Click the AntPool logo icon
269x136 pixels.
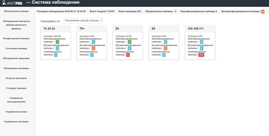pos(4,3)
